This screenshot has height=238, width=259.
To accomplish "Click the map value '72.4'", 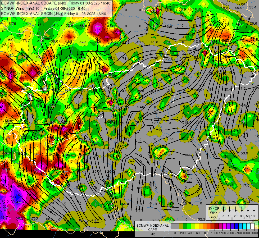I will click(x=228, y=89).
